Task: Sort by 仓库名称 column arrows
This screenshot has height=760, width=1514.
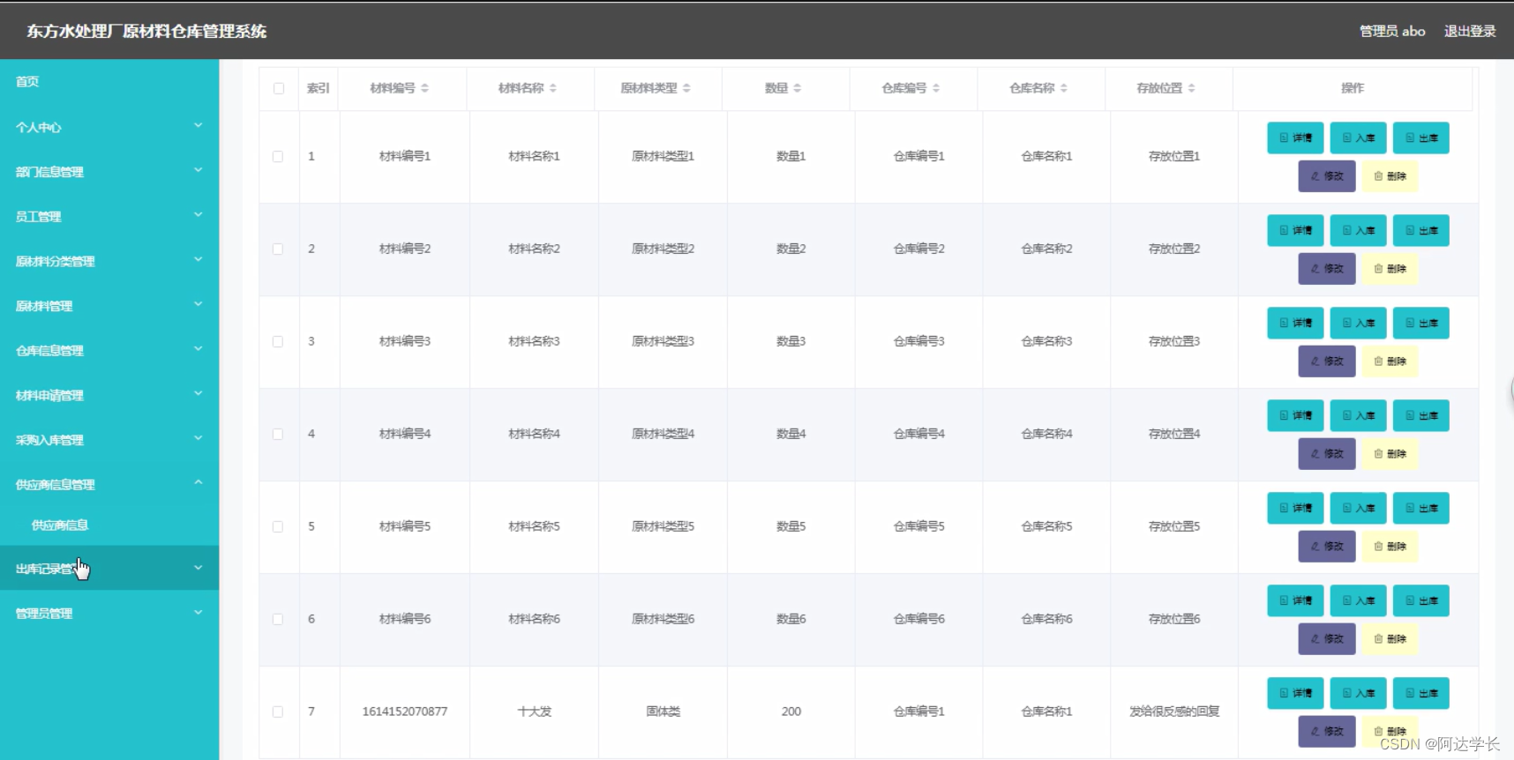Action: tap(1064, 88)
